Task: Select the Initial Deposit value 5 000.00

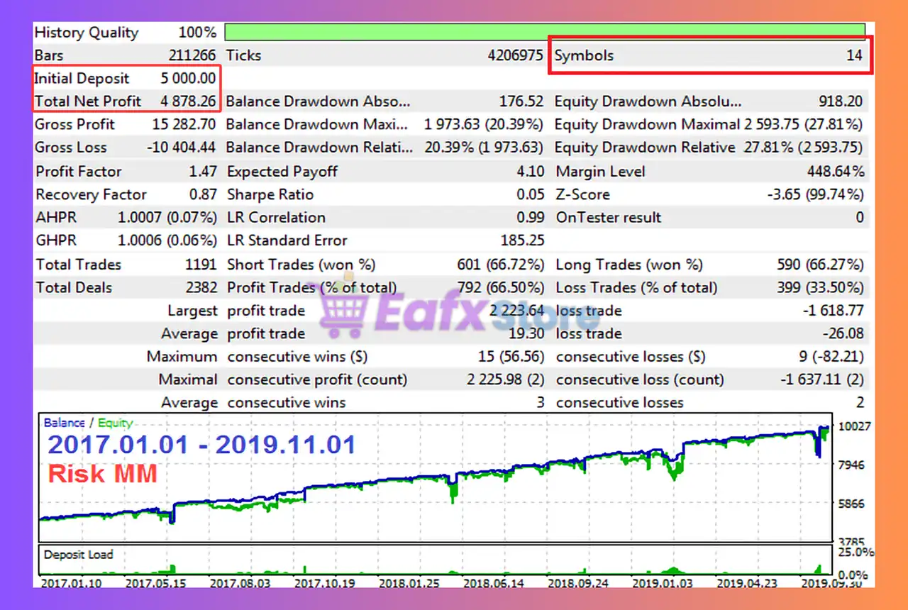Action: (188, 79)
